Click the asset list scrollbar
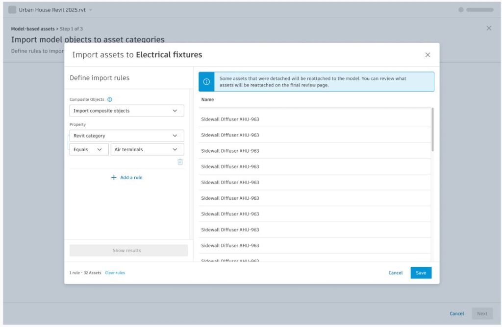Screen dimensions: 502x327 pyautogui.click(x=432, y=130)
